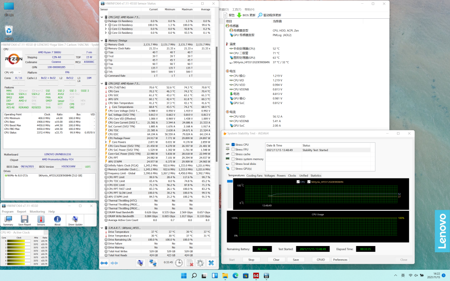The width and height of the screenshot is (450, 281).
Task: Click the sensor list vertical scrollbar
Action: (217, 103)
